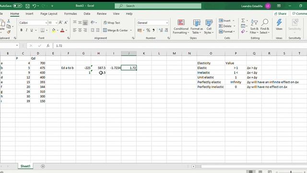Image resolution: width=307 pixels, height=173 pixels.
Task: Click the Top Align icon
Action: (x=75, y=23)
